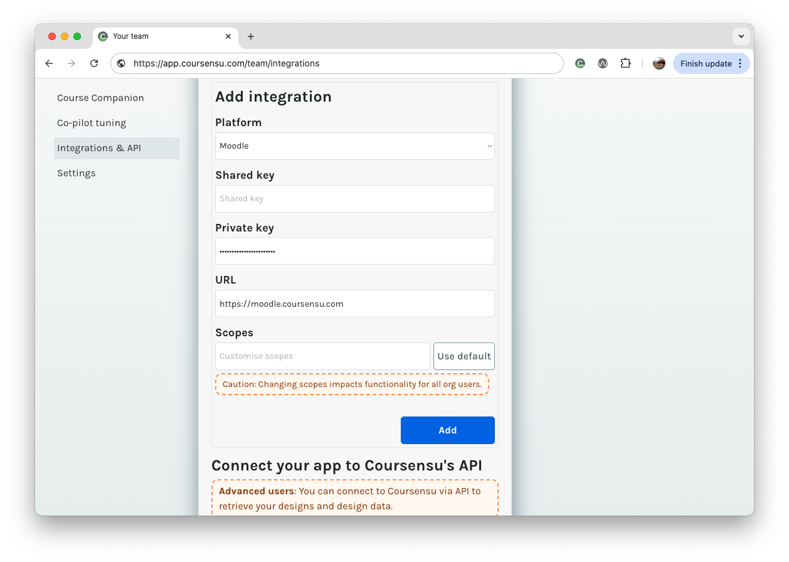The height and width of the screenshot is (562, 789).
Task: Expand the tab search chevron
Action: (741, 36)
